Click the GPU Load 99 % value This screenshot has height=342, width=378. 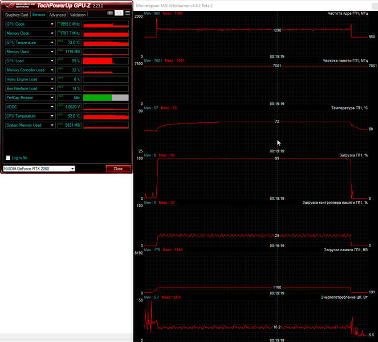coord(69,61)
